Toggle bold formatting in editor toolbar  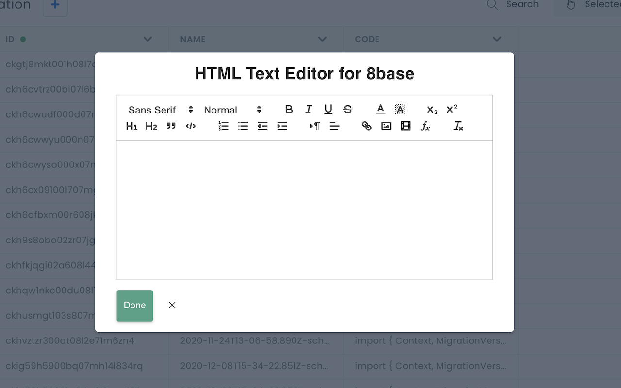pos(289,110)
